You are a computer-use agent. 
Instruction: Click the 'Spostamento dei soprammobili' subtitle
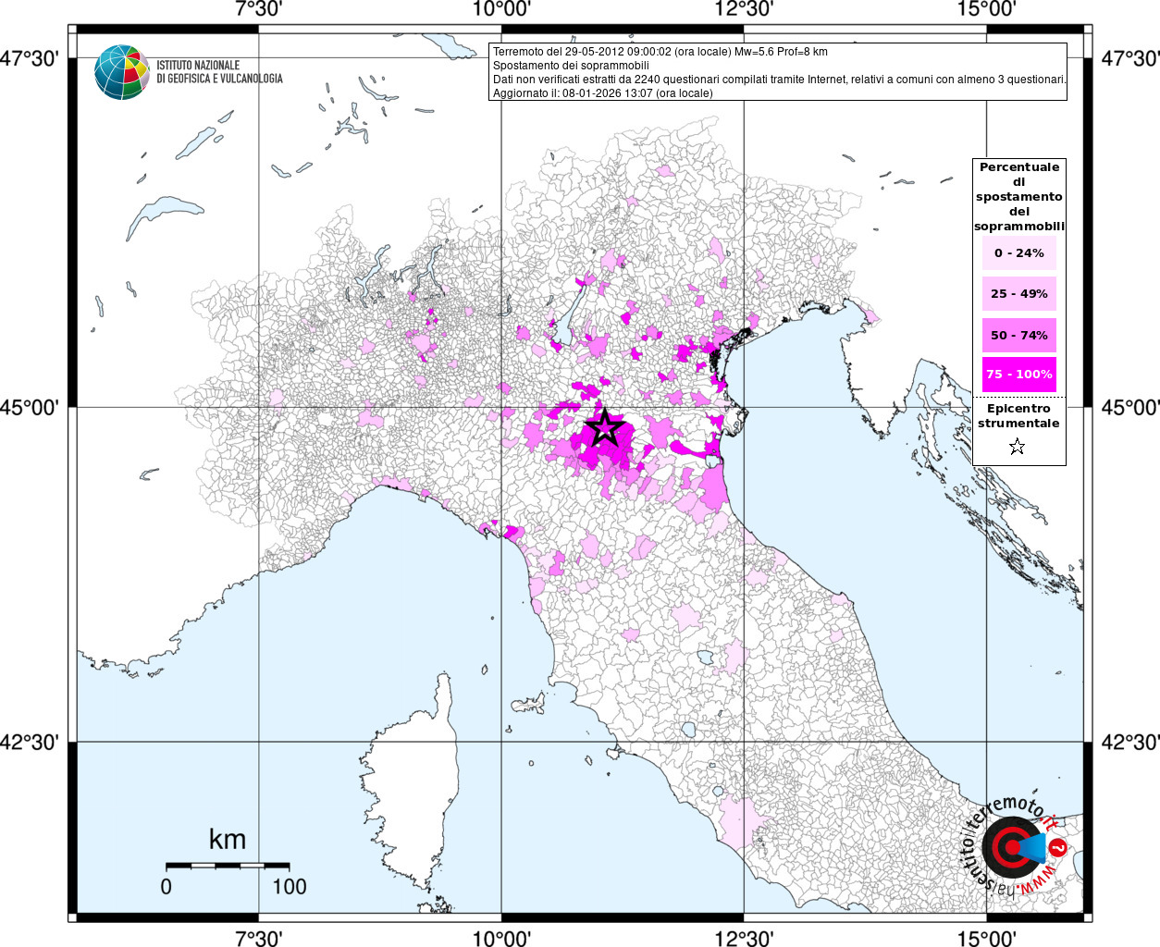(571, 66)
